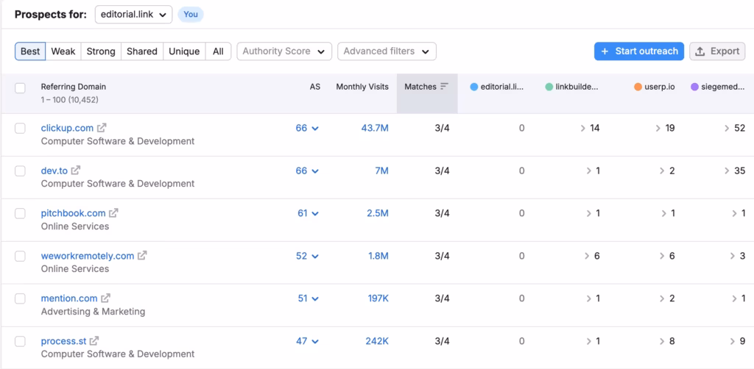Open weworkremotely.com external link icon
The image size is (754, 369).
coord(142,256)
